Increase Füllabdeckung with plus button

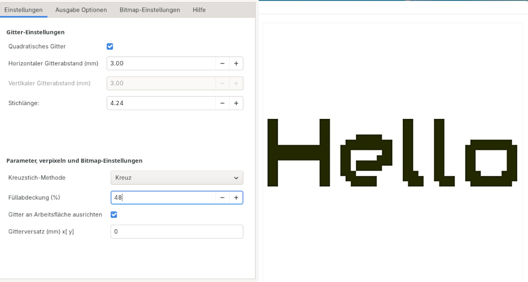tap(236, 198)
